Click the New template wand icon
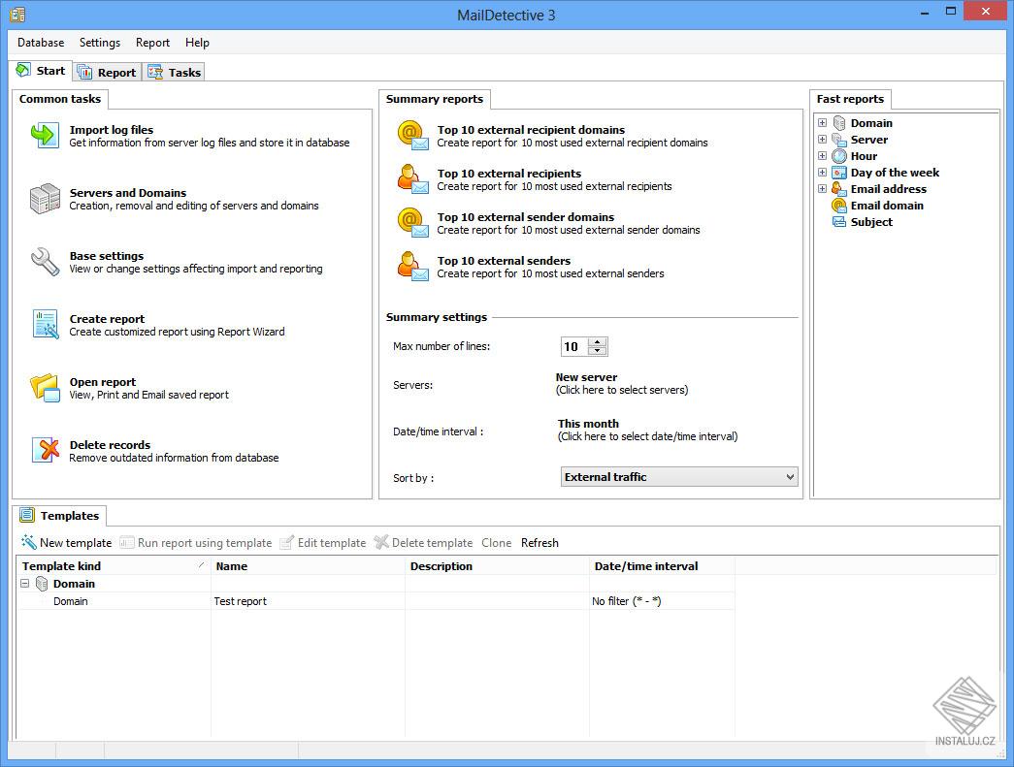1014x767 pixels. [28, 541]
